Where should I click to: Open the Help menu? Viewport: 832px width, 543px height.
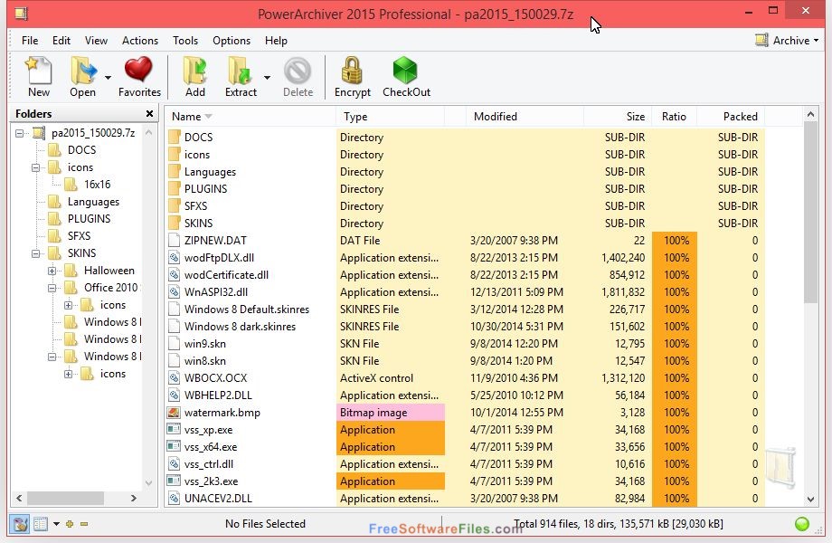coord(276,41)
